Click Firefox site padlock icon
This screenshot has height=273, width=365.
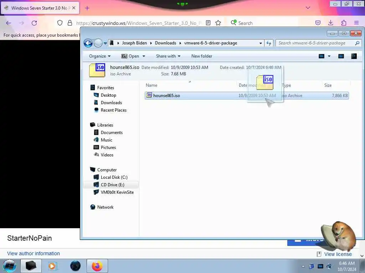pos(70,23)
